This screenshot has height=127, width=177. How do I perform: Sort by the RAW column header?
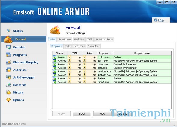tap(90, 53)
